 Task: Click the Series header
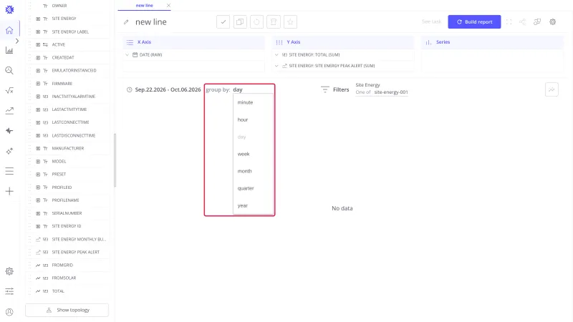(492, 42)
